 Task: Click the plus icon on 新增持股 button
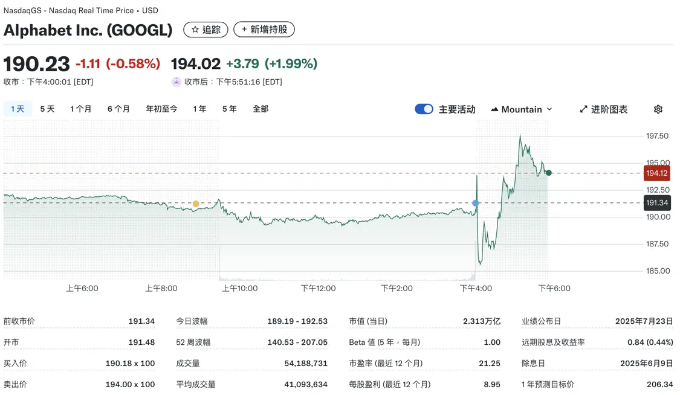[x=243, y=29]
